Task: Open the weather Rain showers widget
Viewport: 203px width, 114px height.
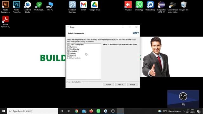Action: (169, 111)
